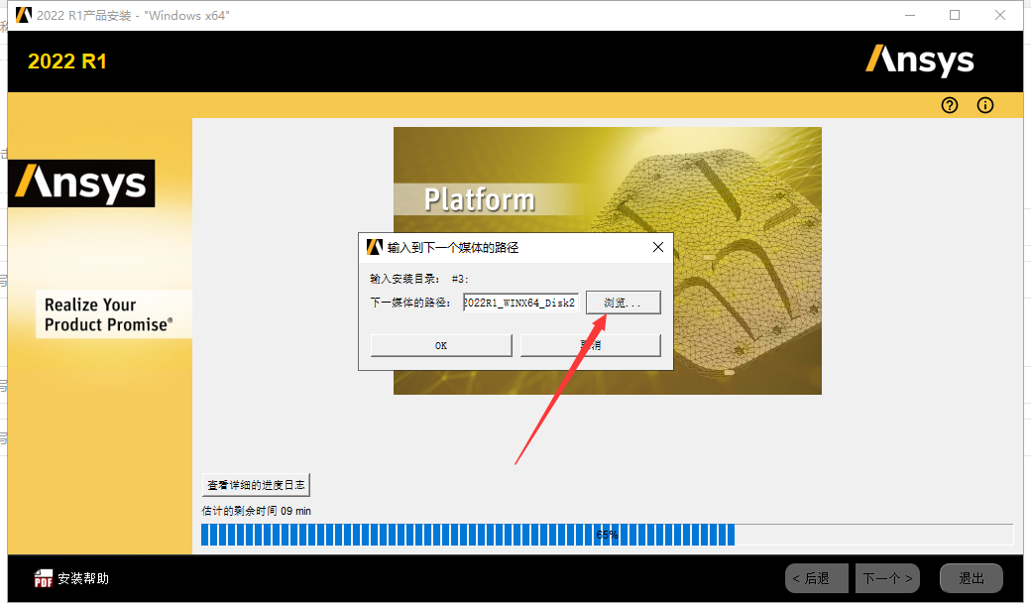This screenshot has height=610, width=1031.
Task: Click the information circle icon near the help icon
Action: click(984, 105)
